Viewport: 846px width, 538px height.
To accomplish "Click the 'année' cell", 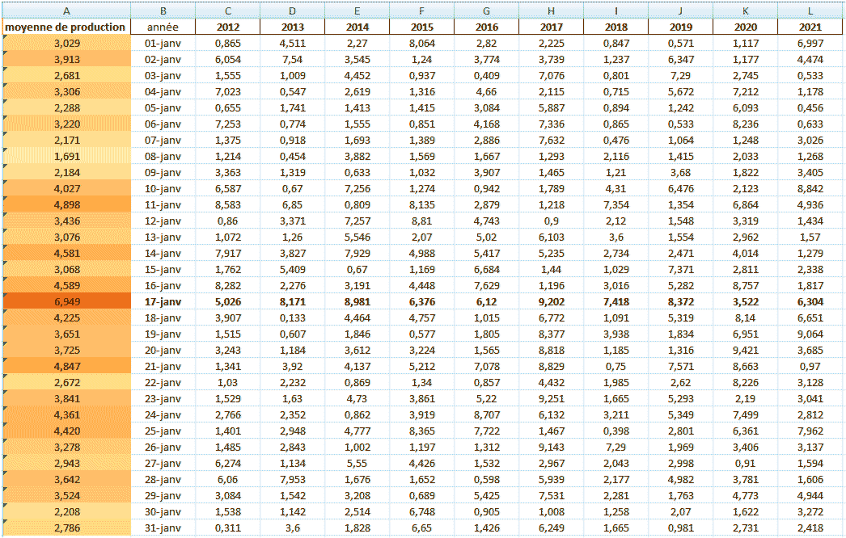I will tap(163, 27).
